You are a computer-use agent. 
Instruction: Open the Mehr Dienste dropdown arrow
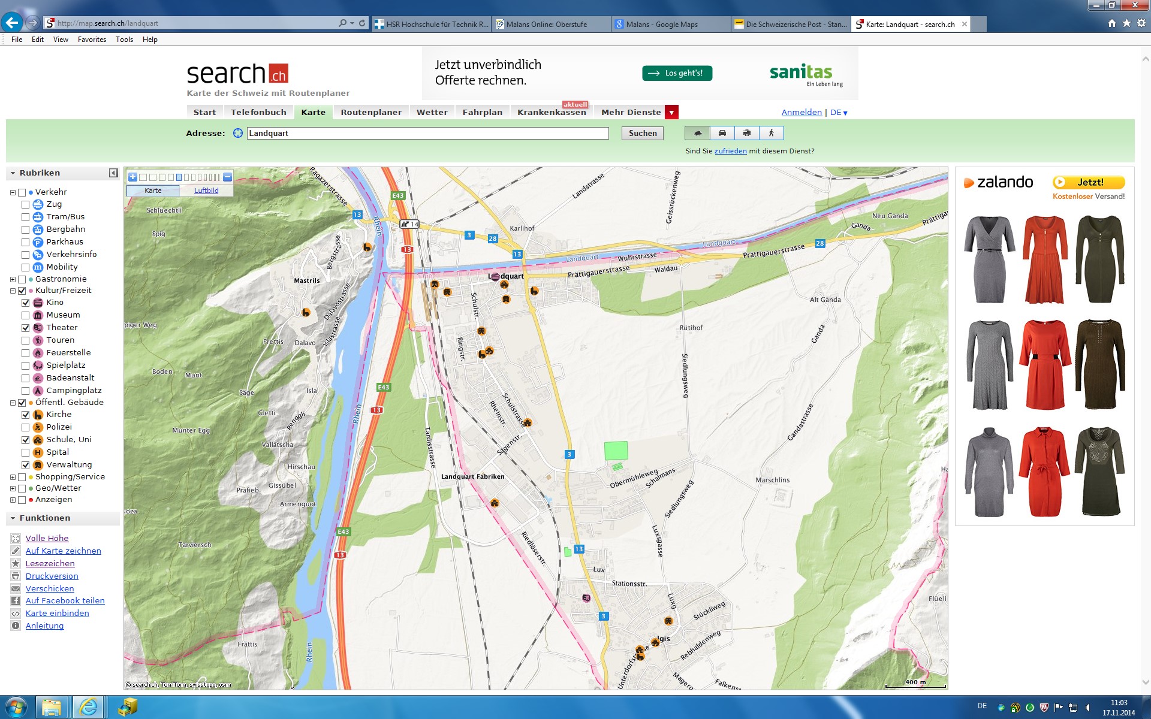pyautogui.click(x=671, y=113)
